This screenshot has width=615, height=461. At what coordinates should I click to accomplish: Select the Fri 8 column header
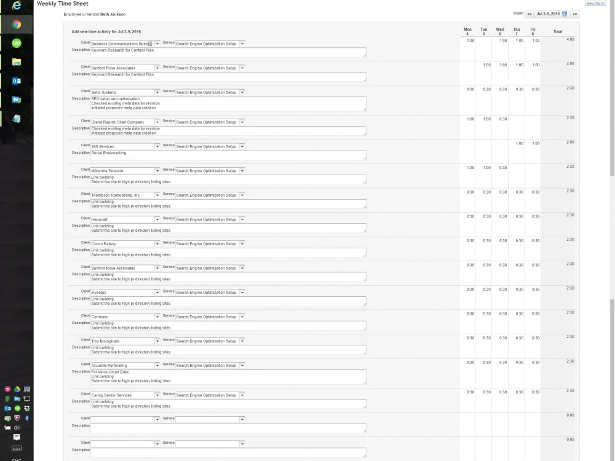coord(533,31)
